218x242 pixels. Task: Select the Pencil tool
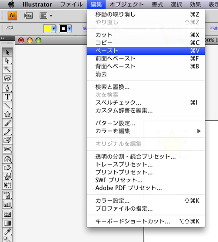pyautogui.click(x=7, y=131)
